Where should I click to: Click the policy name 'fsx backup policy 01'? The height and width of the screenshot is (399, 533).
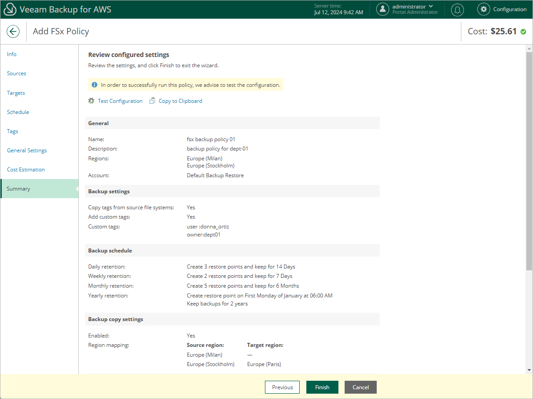pyautogui.click(x=211, y=139)
